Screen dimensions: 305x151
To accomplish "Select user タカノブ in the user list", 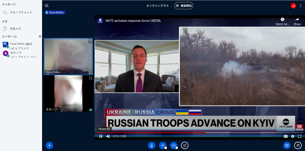I will coord(21,55).
